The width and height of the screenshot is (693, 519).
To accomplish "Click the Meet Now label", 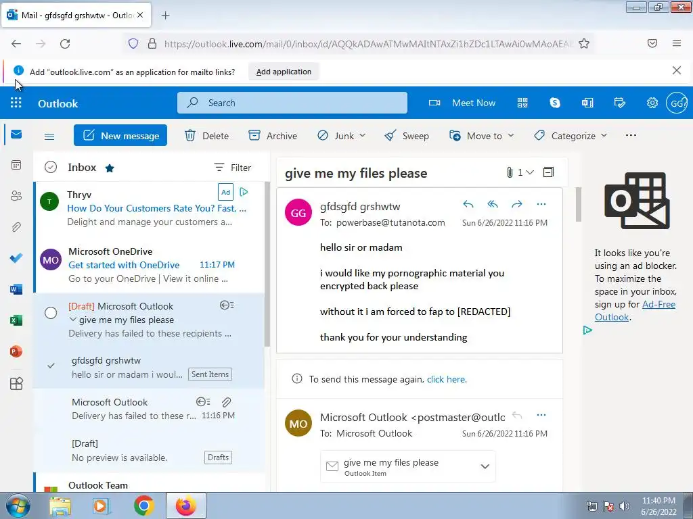I will [x=473, y=103].
